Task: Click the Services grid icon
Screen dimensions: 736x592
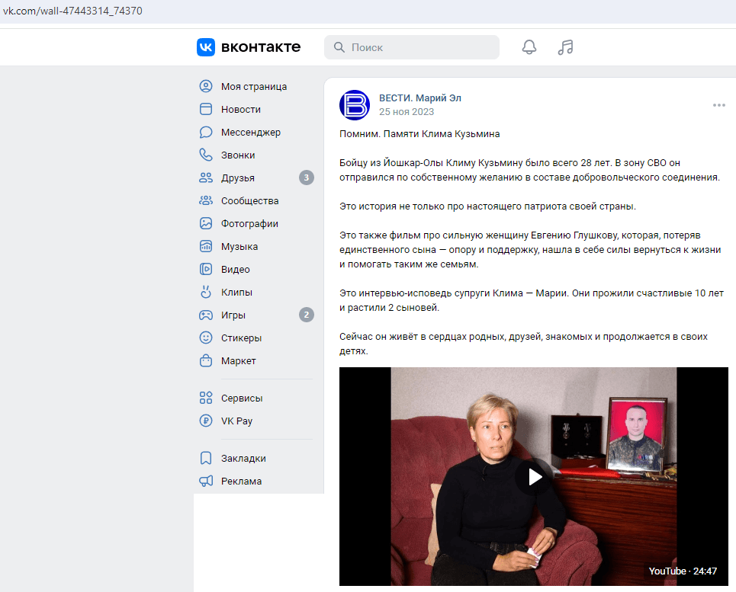Action: 206,398
